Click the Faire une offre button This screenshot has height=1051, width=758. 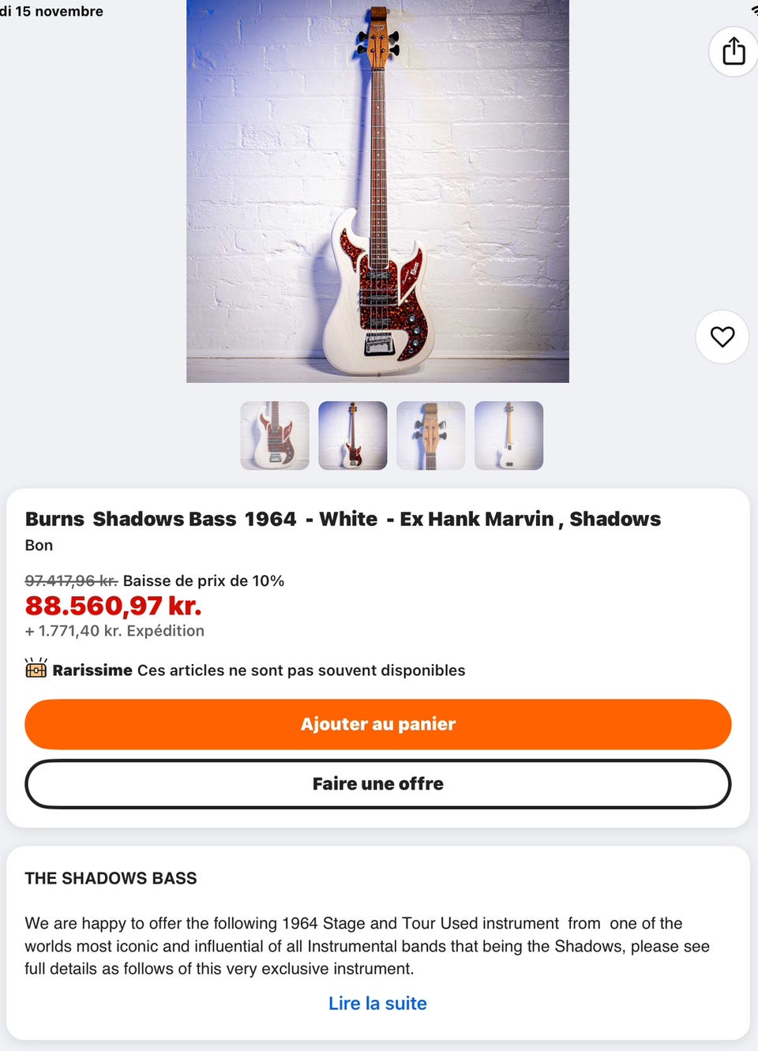click(378, 784)
